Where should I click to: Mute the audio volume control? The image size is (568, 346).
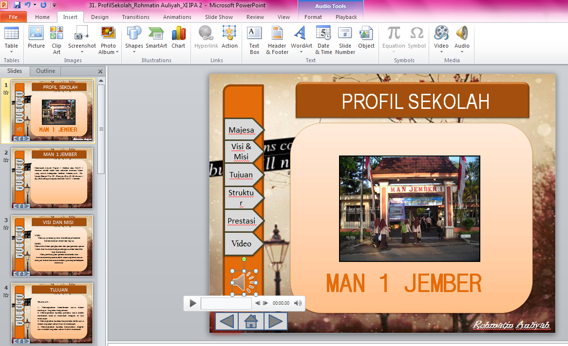[297, 303]
